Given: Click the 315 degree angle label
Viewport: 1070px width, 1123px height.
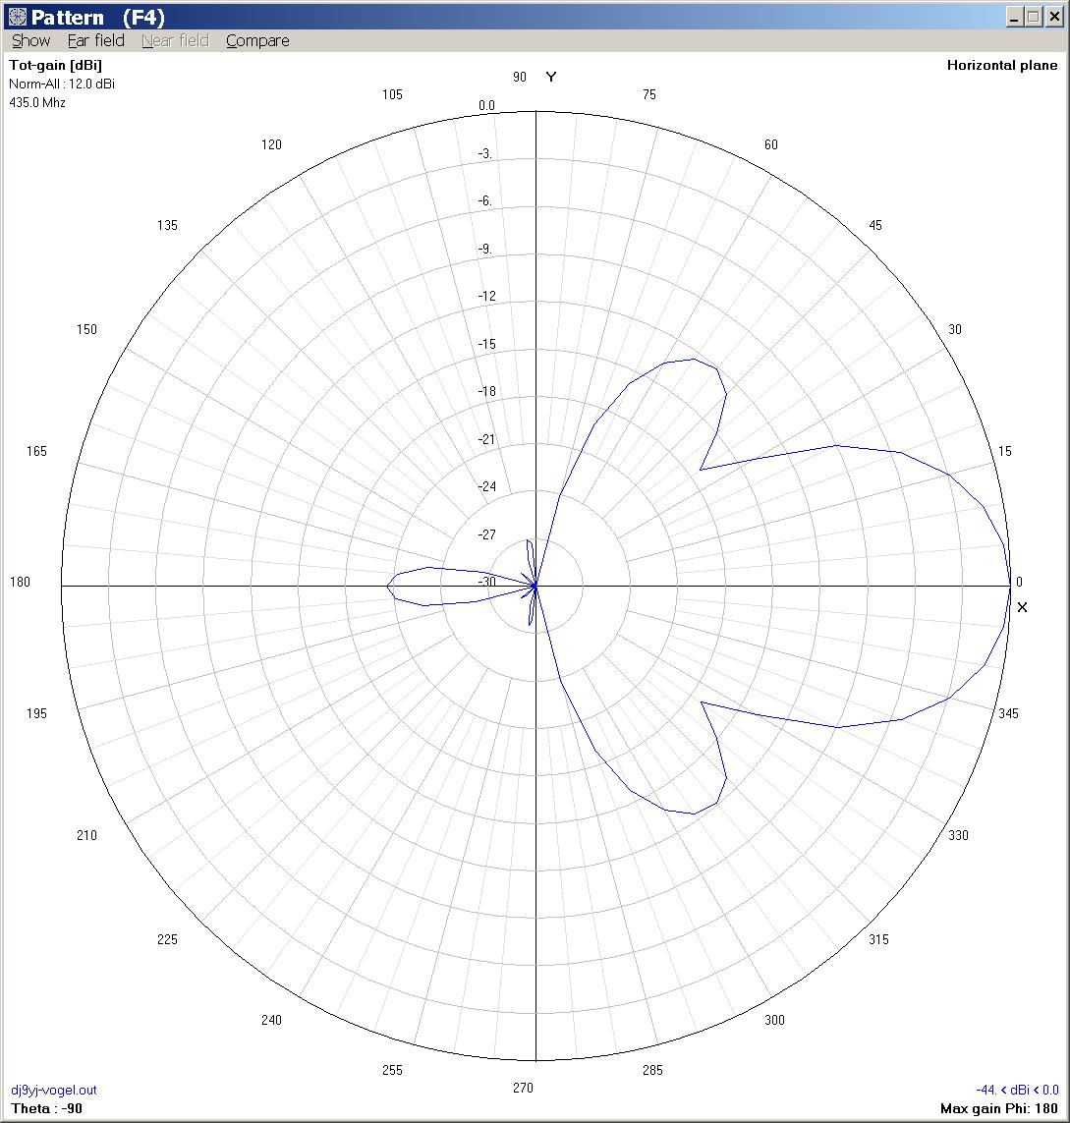Looking at the screenshot, I should point(878,939).
